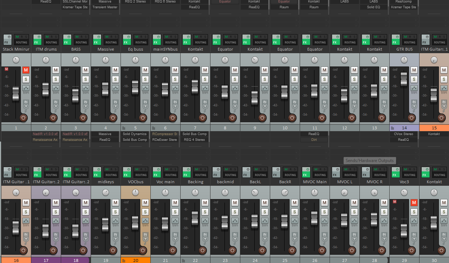
Task: Bypass FX with the power icon on Voc3
Action: 397,169
